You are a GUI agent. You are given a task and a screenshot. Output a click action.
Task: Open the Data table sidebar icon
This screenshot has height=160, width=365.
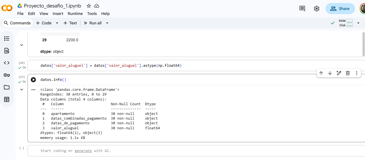tap(7, 99)
